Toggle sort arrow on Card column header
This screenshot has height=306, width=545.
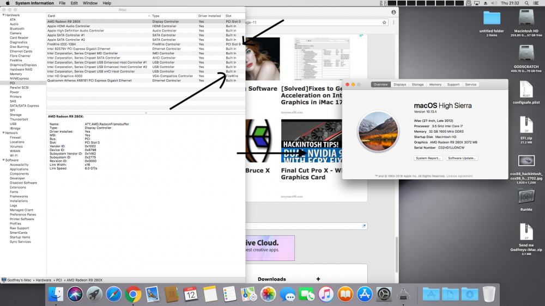pyautogui.click(x=149, y=16)
